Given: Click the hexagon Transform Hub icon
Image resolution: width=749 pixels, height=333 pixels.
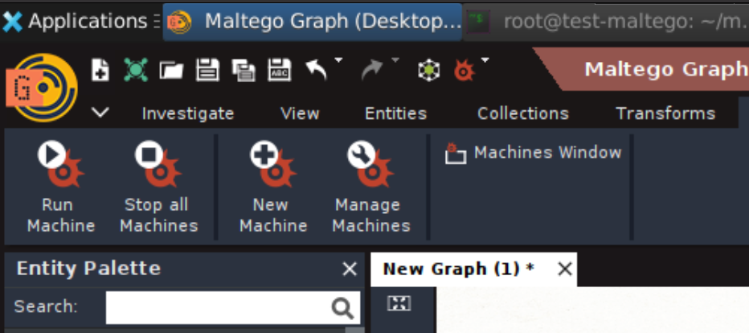Looking at the screenshot, I should point(429,71).
